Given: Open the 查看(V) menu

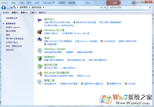Looking at the screenshot, I should click(24, 13).
